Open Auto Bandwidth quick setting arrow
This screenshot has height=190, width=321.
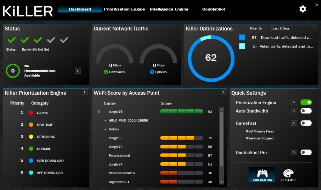click(294, 111)
